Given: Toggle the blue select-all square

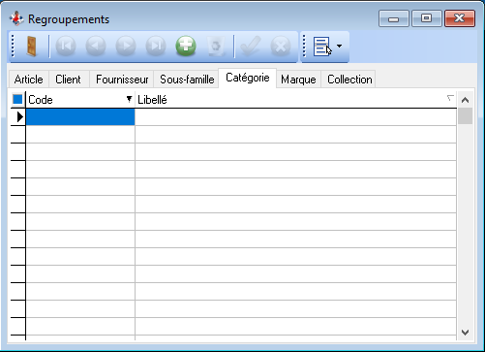Looking at the screenshot, I should [x=17, y=99].
